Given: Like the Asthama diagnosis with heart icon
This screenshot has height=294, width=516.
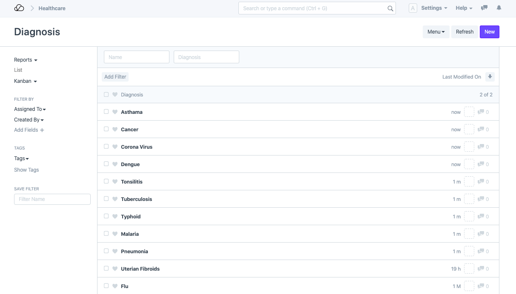Looking at the screenshot, I should coord(115,112).
